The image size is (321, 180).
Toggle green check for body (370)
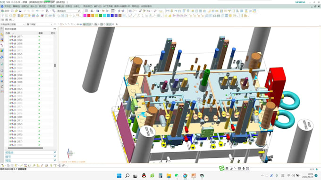pos(39,82)
